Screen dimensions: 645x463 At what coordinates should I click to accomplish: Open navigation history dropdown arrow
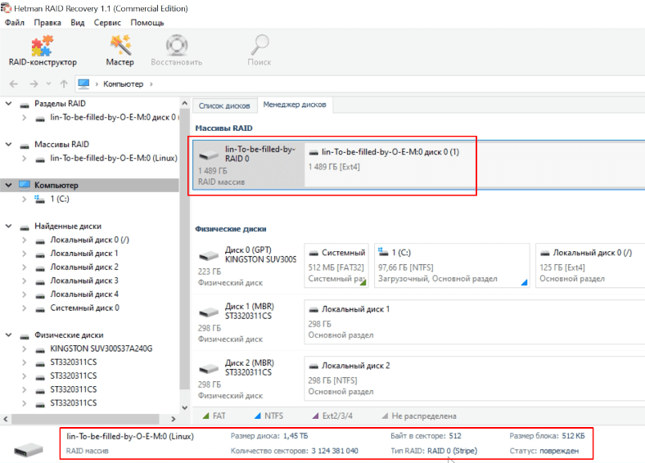[x=49, y=83]
